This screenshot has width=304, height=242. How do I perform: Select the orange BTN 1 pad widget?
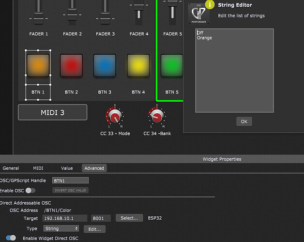pos(38,65)
